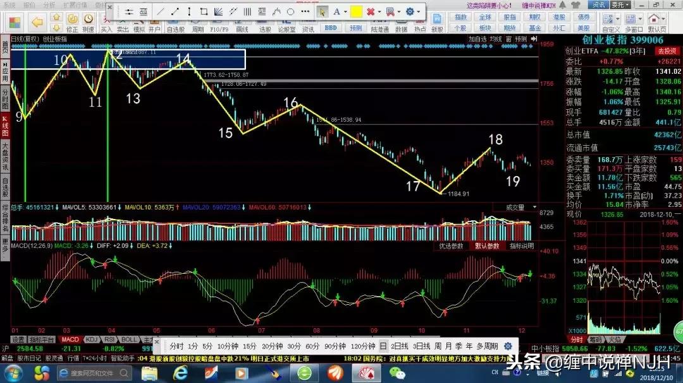This screenshot has height=383, width=683.
Task: Switch to KDJ indicator tab
Action: pos(91,339)
